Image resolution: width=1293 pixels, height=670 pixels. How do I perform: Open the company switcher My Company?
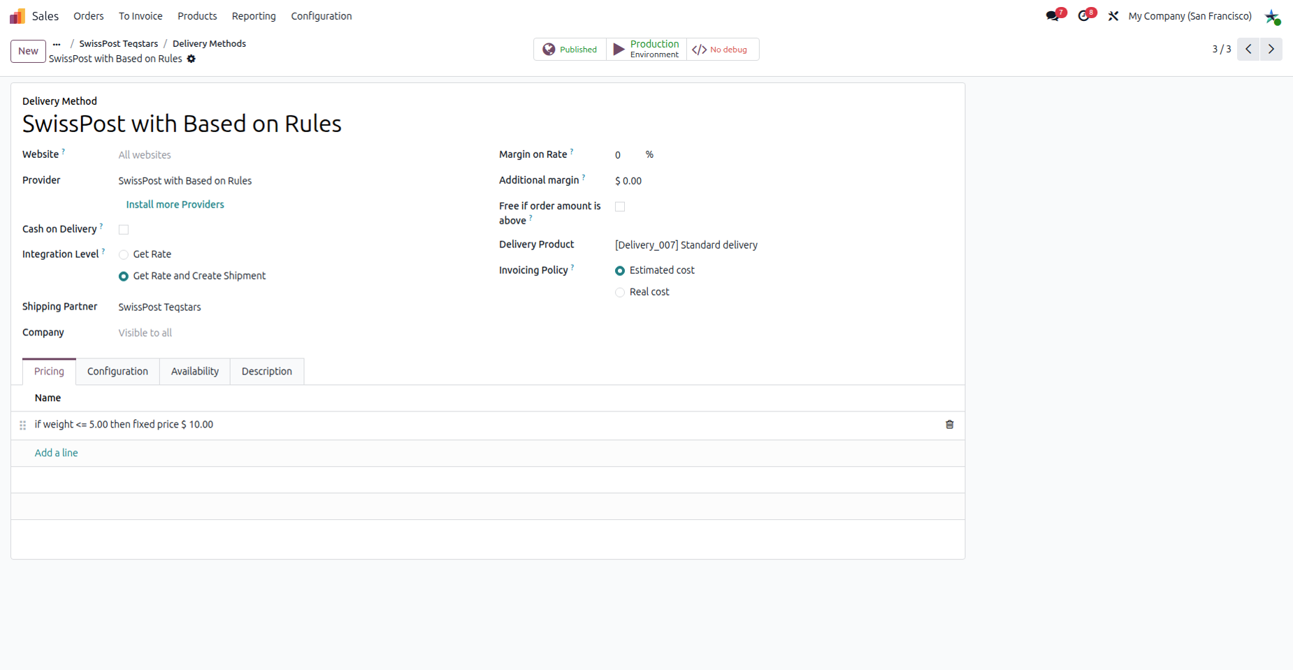[x=1190, y=16]
